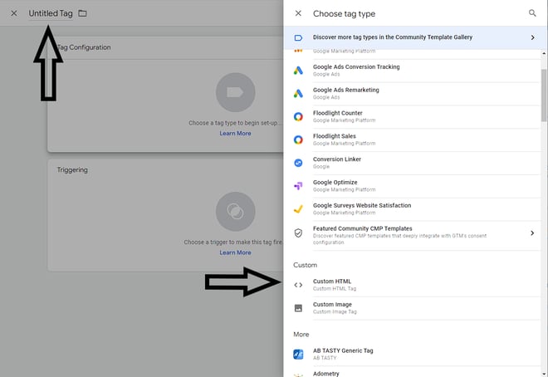Click the tag type list scrollbar
548x377 pixels.
(544, 95)
